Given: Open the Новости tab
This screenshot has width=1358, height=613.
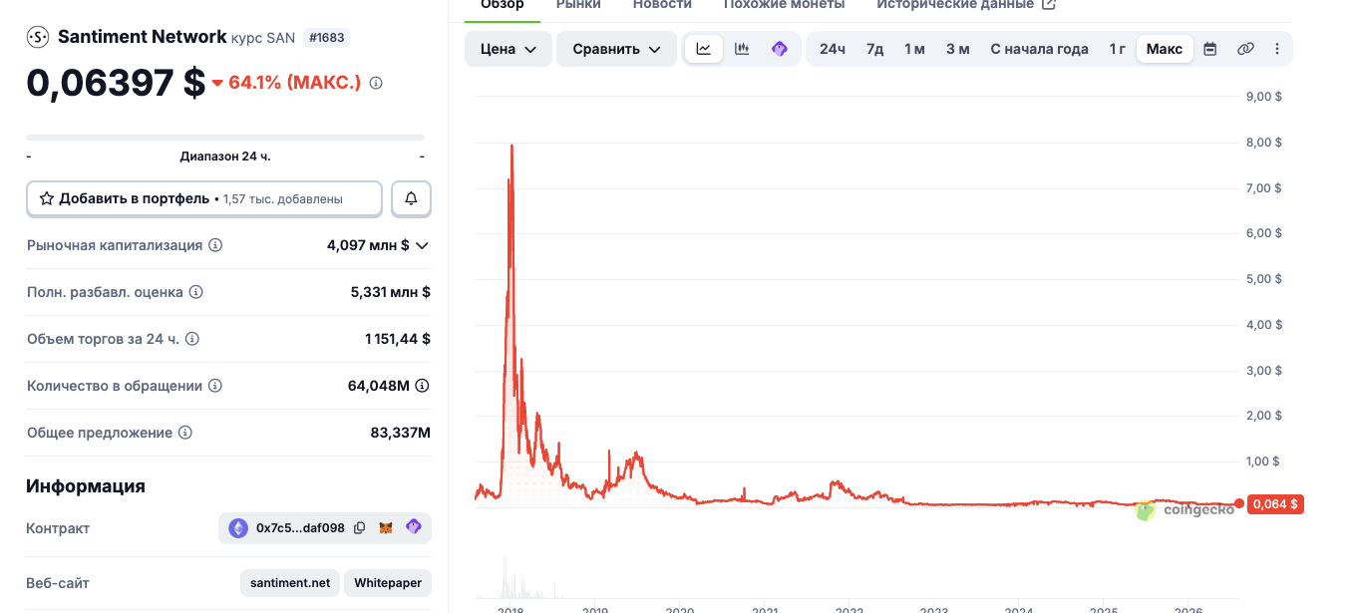Looking at the screenshot, I should click(x=662, y=5).
